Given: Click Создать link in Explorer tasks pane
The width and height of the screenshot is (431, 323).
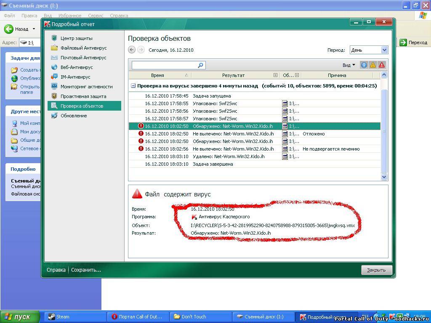Looking at the screenshot, I should pos(29,70).
